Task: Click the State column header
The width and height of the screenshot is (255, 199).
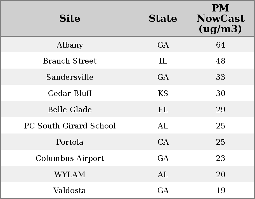Action: 163,19
